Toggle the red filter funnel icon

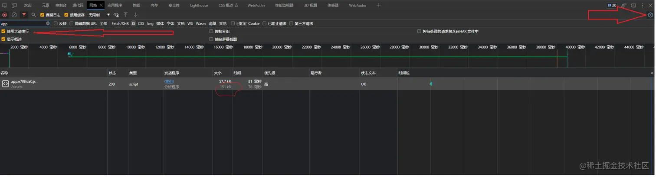coord(24,15)
